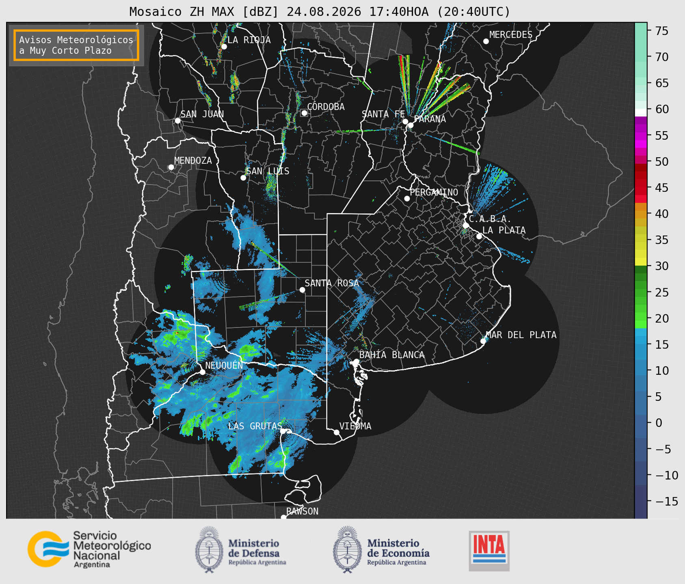Click the Mendoza city marker

click(171, 167)
